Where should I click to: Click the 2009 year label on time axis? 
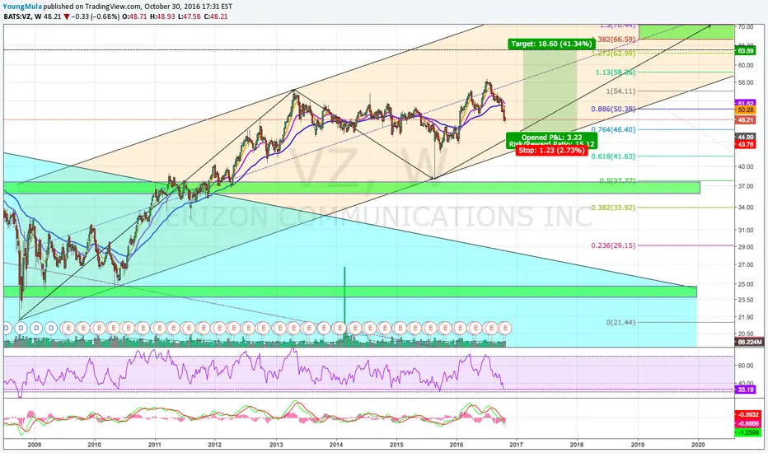tap(35, 445)
